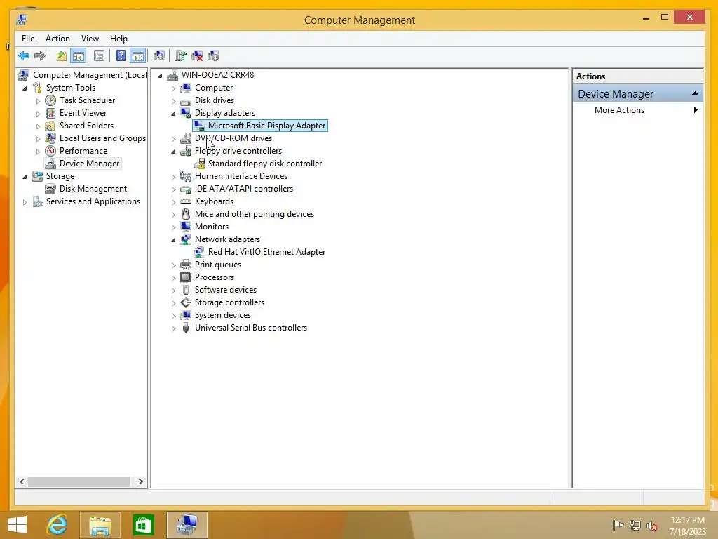718x539 pixels.
Task: Collapse the Storage node
Action: tap(25, 176)
